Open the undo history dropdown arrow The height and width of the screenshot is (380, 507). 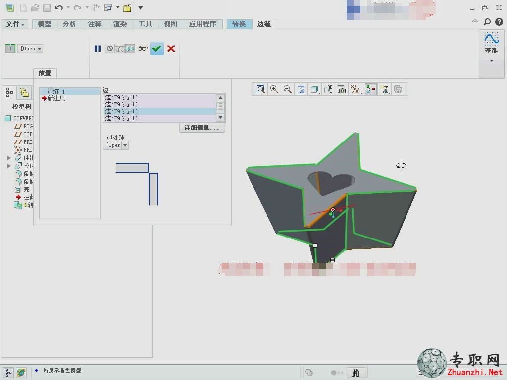(68, 8)
